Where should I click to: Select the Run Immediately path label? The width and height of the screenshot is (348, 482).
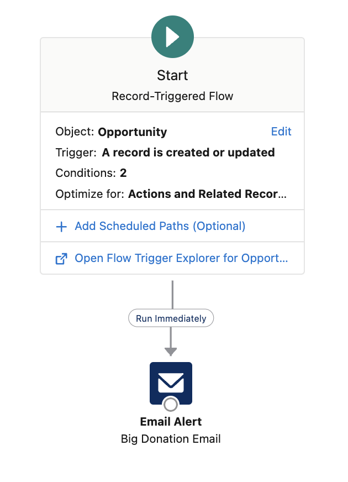click(171, 318)
